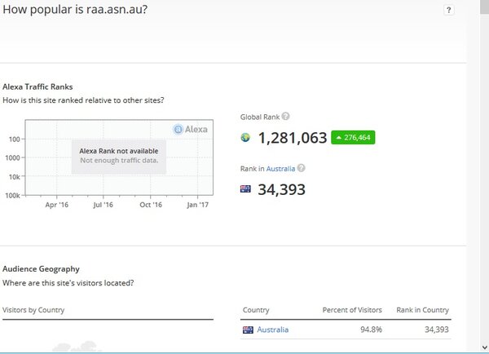Click the help icon beside Global Rank
The image size is (489, 354).
(285, 117)
